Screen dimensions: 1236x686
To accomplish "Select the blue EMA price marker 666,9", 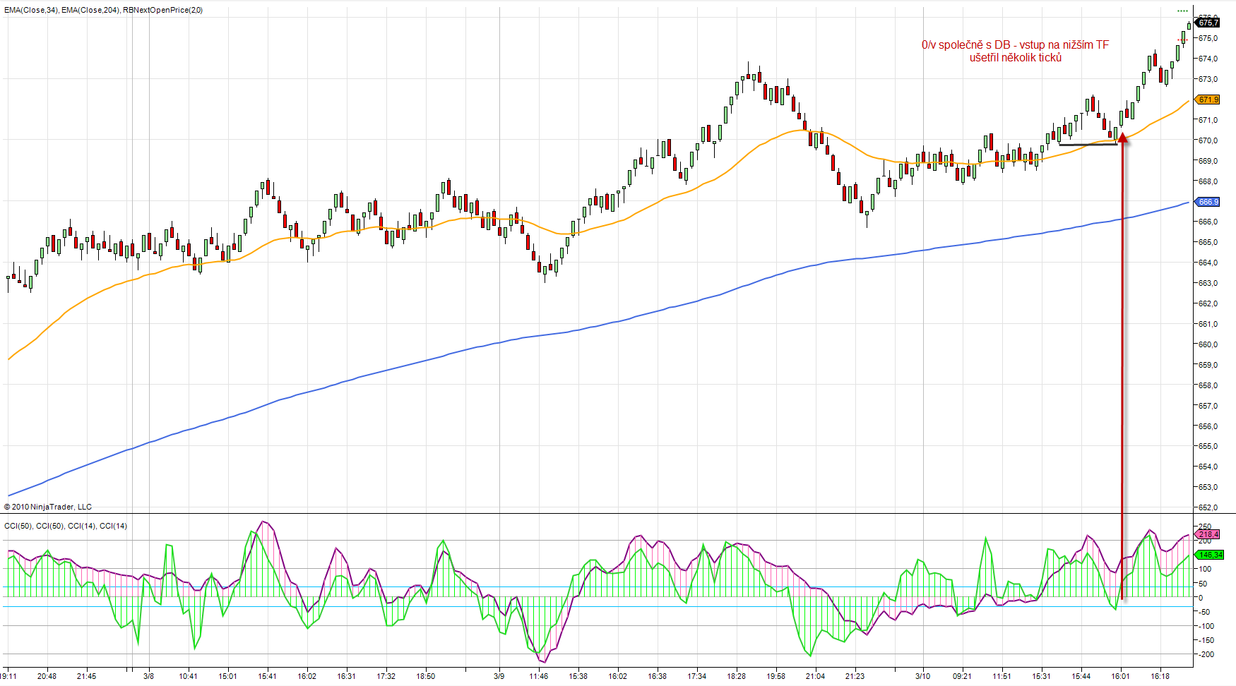I will click(1208, 202).
